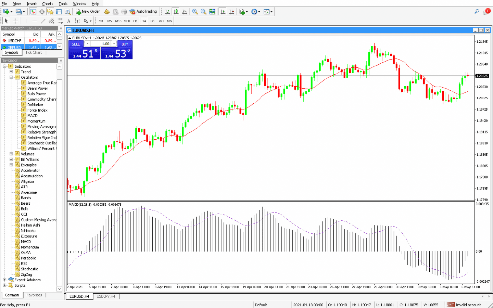Select the Draw Trendline tool

pos(43,21)
